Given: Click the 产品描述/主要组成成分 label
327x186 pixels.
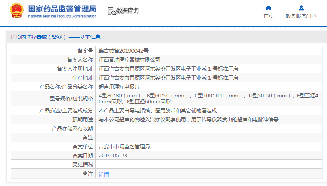Looking at the screenshot, I should point(66,111).
